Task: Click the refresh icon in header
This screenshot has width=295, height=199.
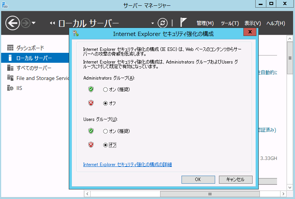Action: [x=163, y=23]
